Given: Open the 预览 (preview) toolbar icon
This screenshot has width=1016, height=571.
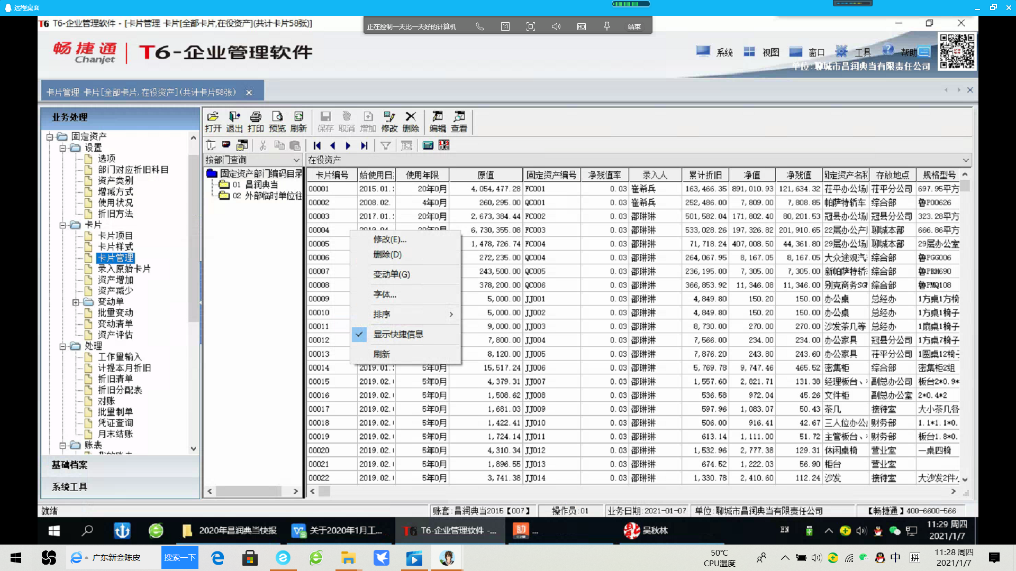Looking at the screenshot, I should (x=277, y=122).
